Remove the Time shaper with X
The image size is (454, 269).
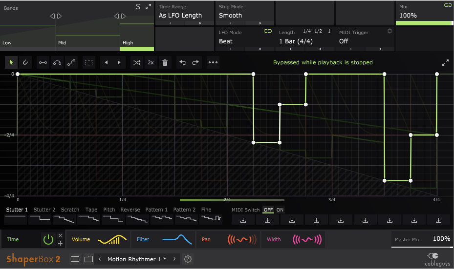point(60,235)
